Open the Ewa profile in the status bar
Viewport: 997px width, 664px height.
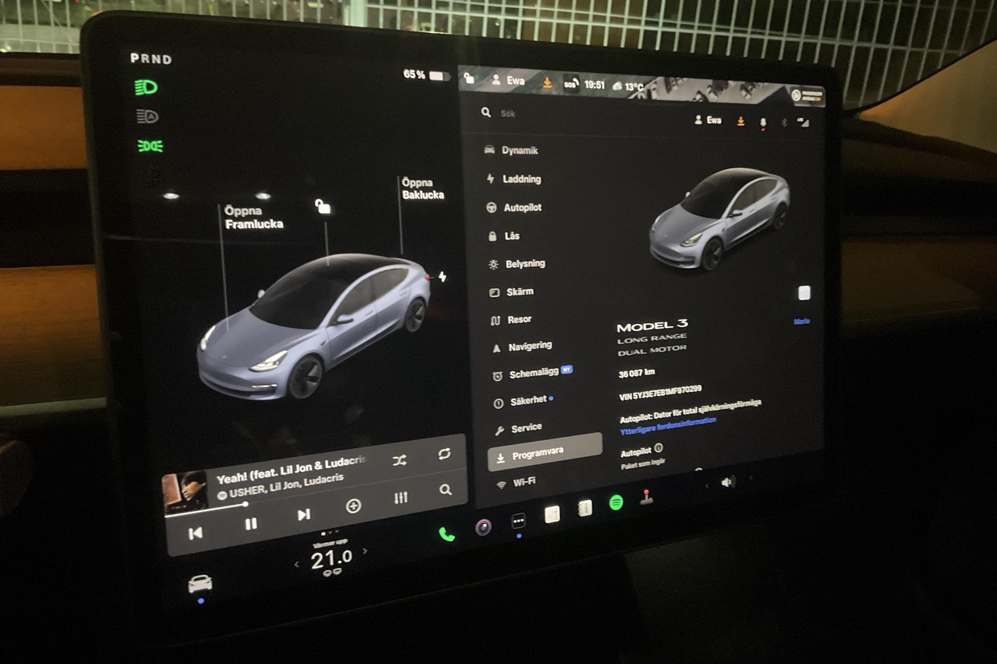click(x=508, y=80)
